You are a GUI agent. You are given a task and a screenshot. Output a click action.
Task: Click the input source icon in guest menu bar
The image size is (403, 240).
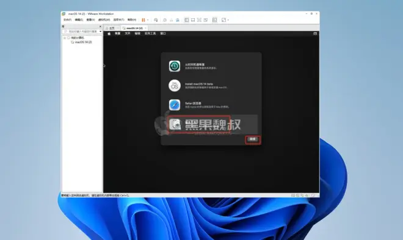tap(315, 34)
